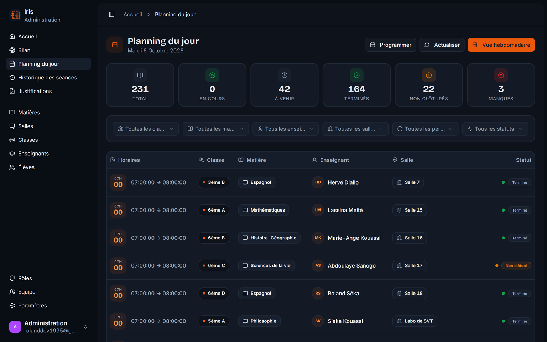Image resolution: width=547 pixels, height=342 pixels.
Task: Click the cross icon on Manqués card
Action: coord(501,75)
